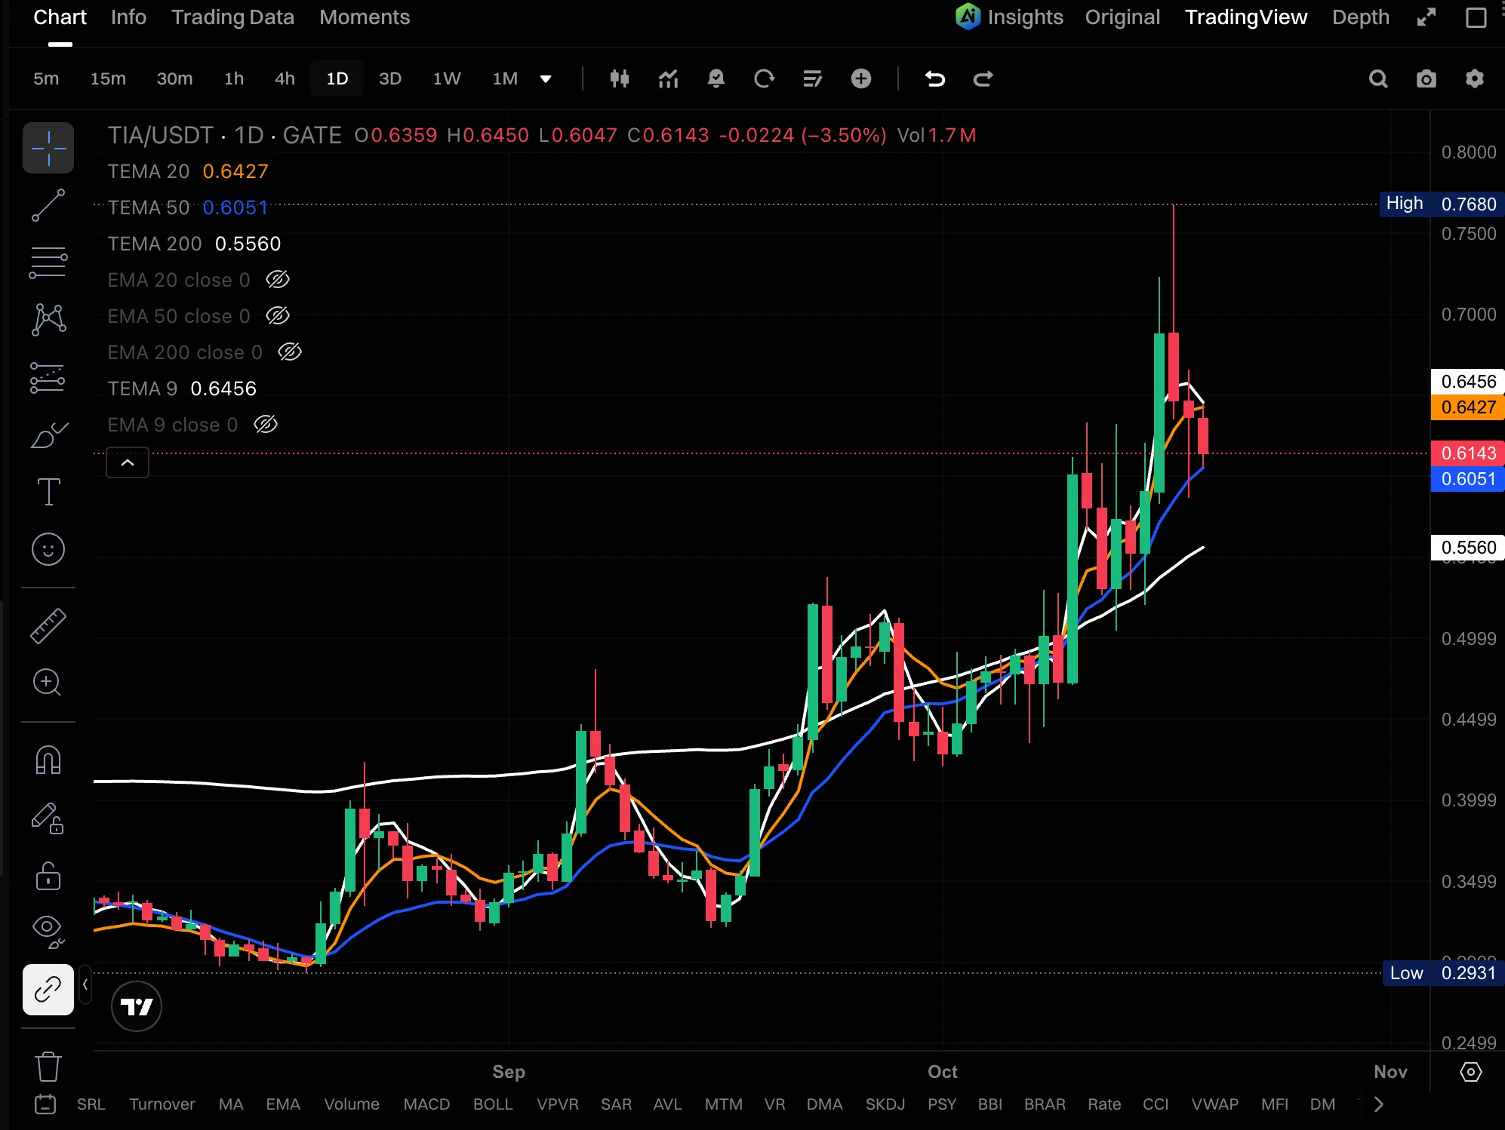1505x1130 pixels.
Task: Toggle lock all drawings
Action: pos(48,876)
